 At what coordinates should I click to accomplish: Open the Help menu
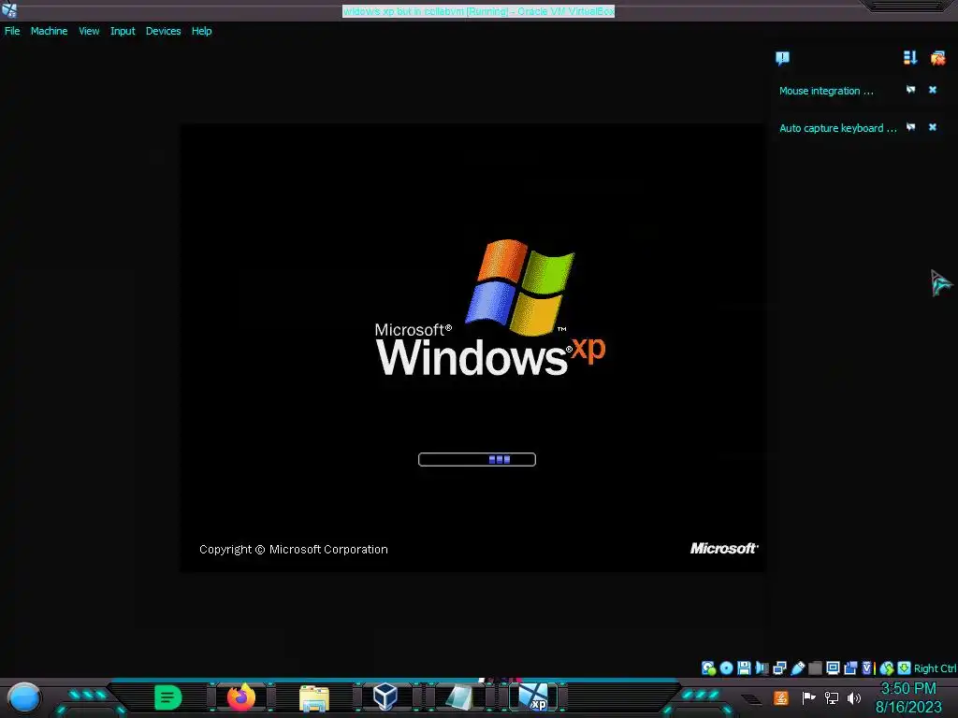click(x=202, y=31)
